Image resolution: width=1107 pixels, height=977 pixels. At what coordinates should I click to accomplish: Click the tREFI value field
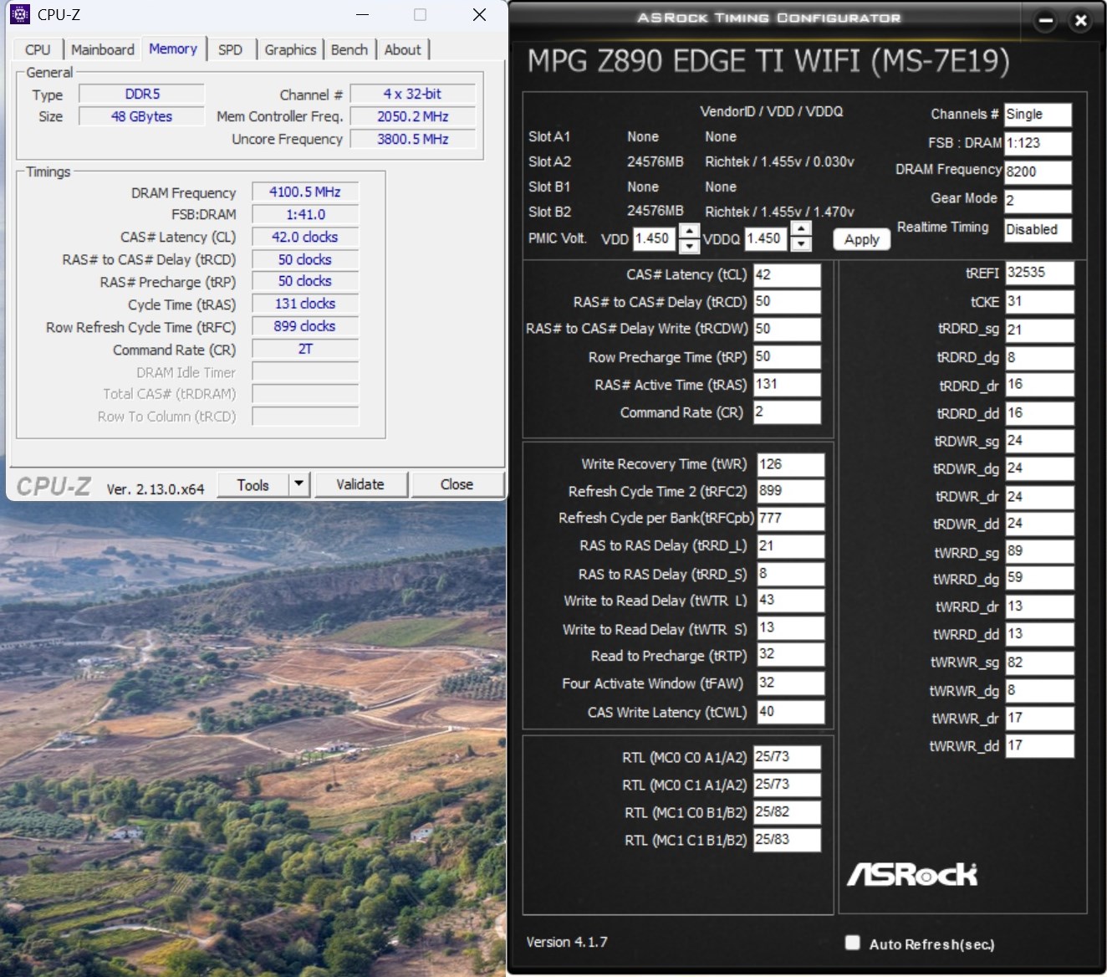(x=1038, y=274)
